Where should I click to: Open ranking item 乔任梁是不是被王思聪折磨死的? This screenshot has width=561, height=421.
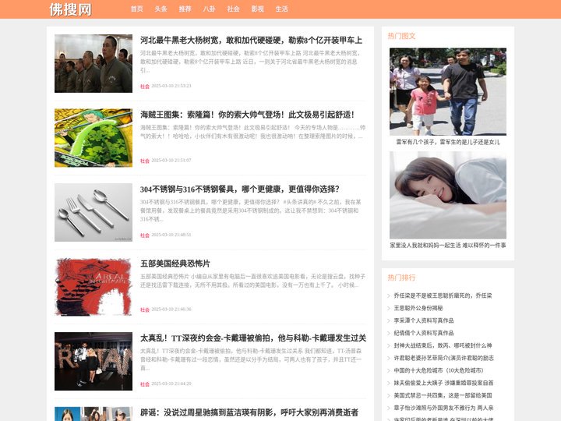[443, 295]
